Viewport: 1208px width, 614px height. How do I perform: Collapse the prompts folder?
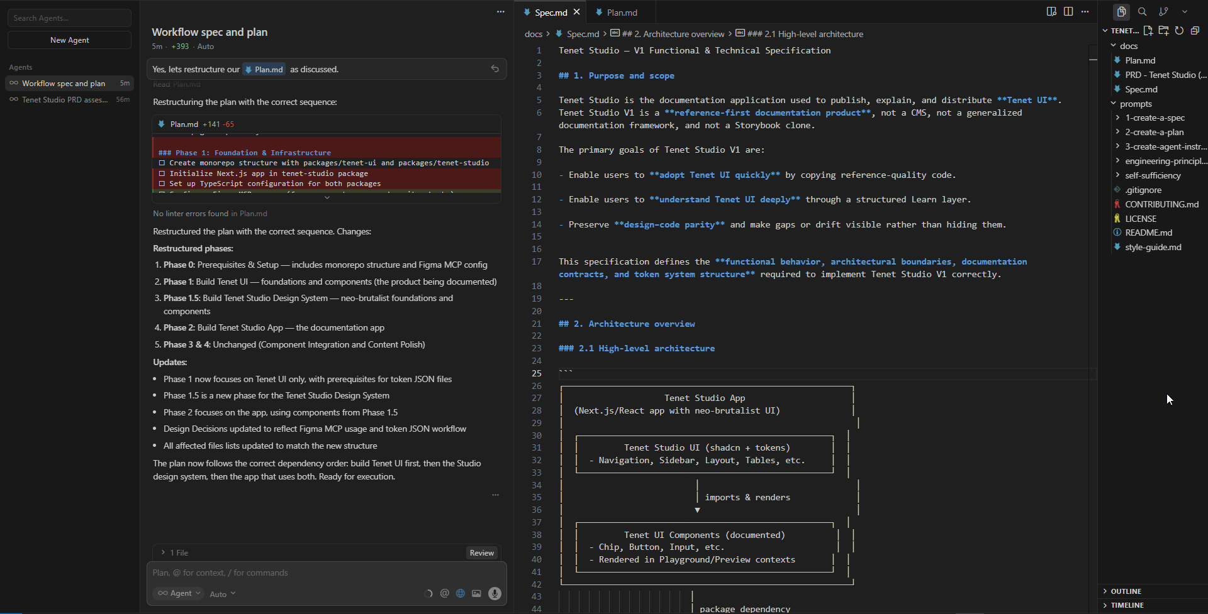(1131, 104)
